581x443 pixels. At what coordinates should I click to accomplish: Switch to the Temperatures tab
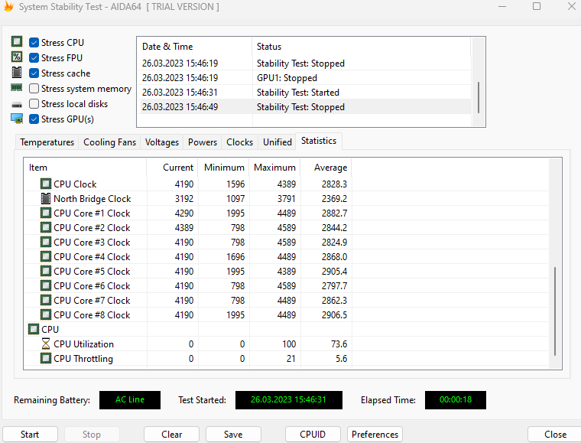coord(47,142)
